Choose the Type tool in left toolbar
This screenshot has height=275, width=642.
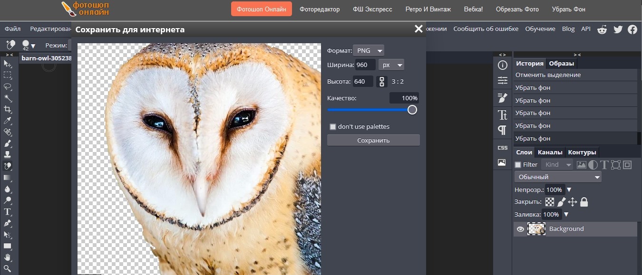tap(8, 212)
